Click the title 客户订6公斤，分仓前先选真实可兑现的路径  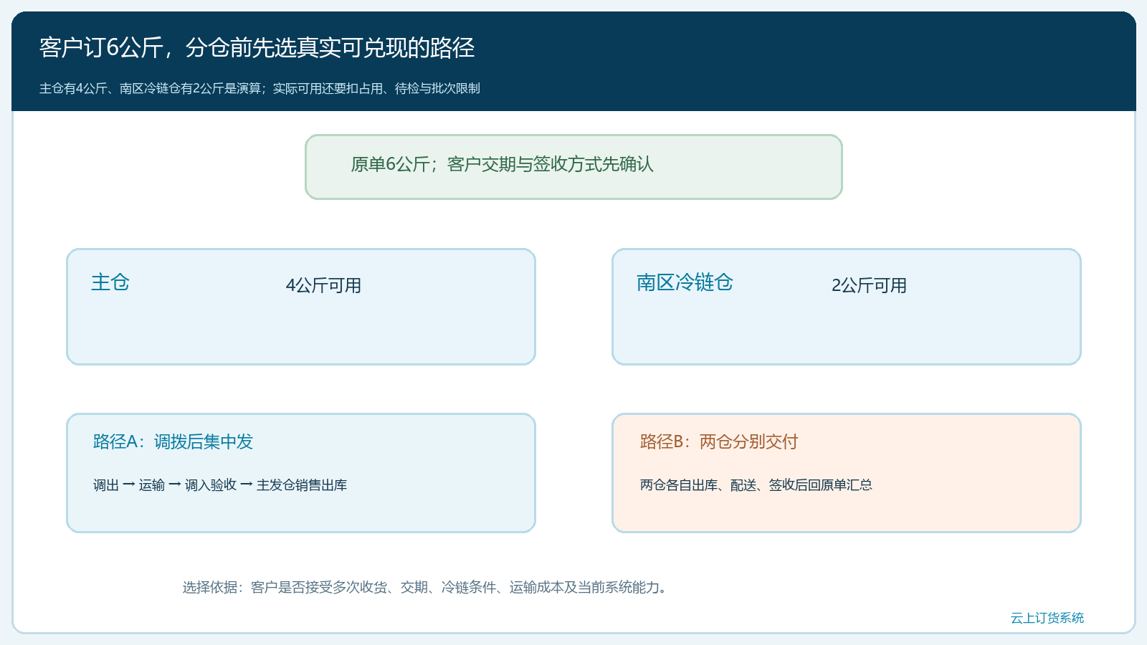257,48
